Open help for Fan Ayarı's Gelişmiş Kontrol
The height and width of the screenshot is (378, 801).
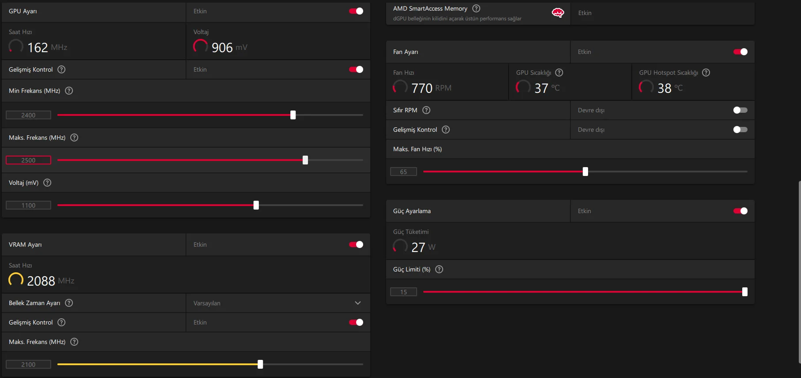446,130
